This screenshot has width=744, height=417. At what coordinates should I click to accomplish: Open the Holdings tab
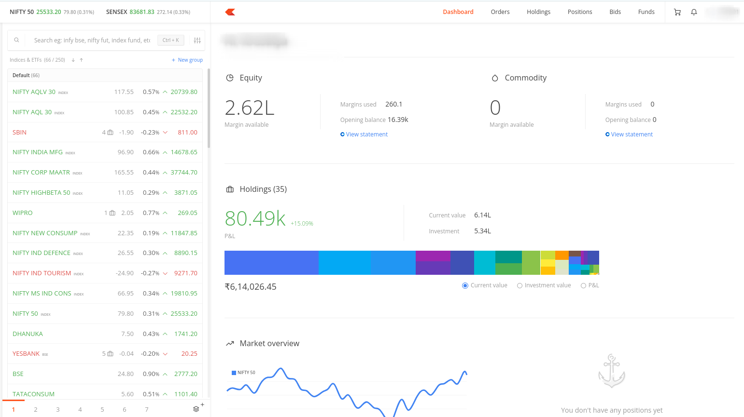[x=538, y=12]
